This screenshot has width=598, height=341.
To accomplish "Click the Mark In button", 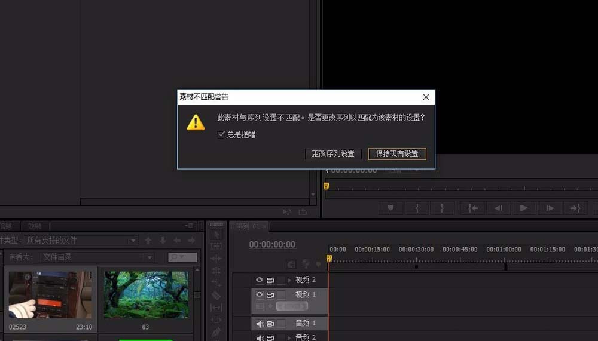I will pyautogui.click(x=417, y=208).
